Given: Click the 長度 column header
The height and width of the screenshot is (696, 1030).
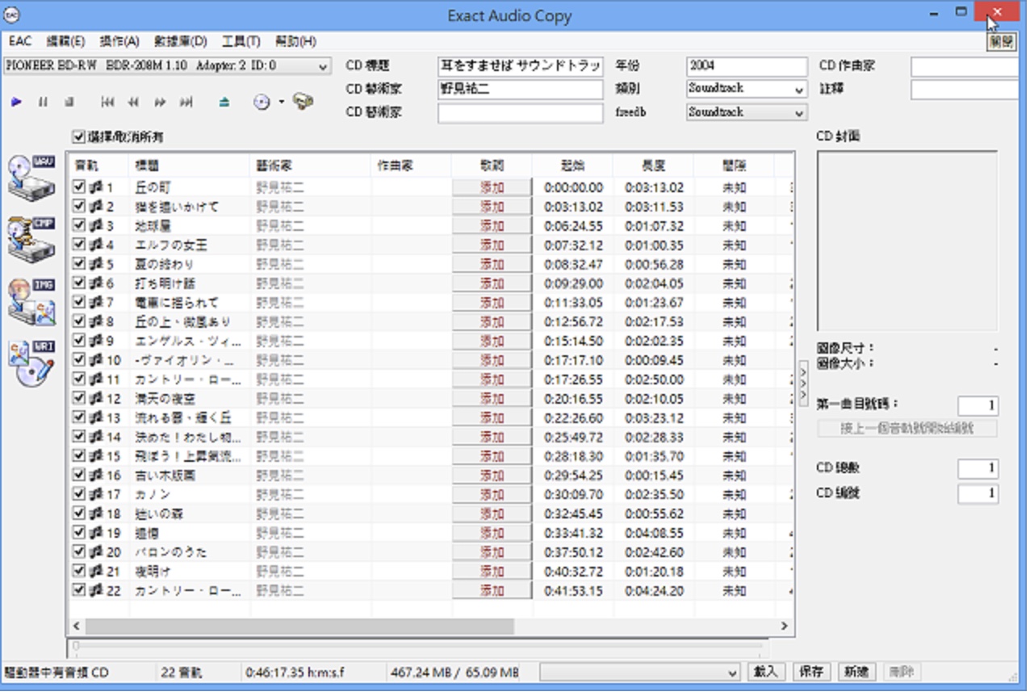Looking at the screenshot, I should pos(653,166).
